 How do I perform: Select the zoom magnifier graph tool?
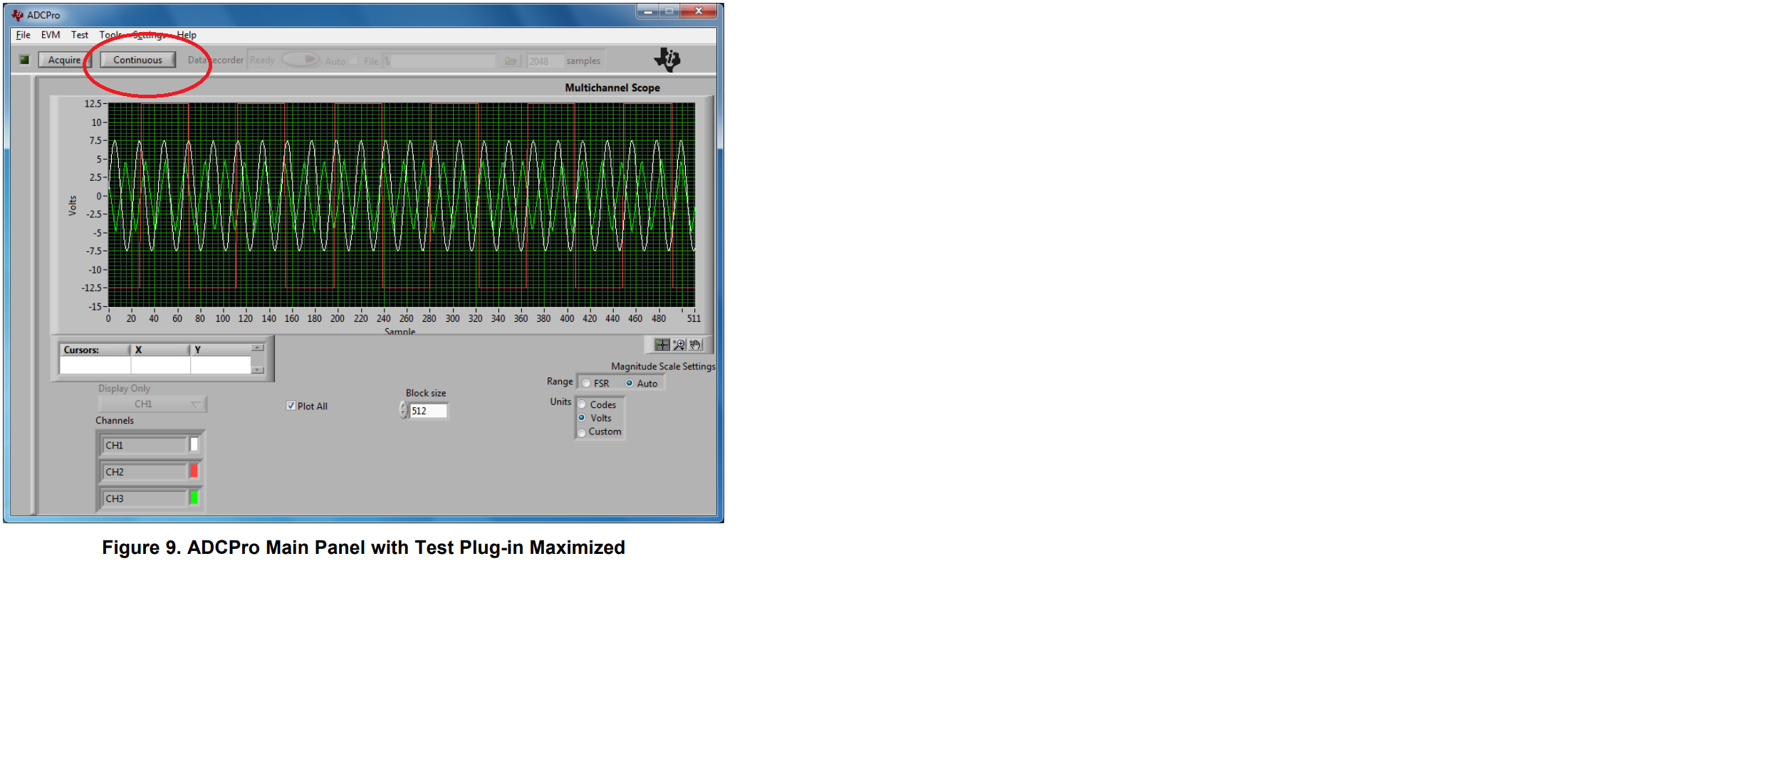(x=679, y=345)
